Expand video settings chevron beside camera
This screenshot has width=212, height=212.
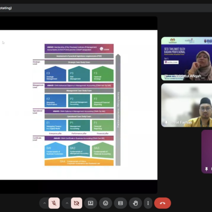(x=67, y=203)
